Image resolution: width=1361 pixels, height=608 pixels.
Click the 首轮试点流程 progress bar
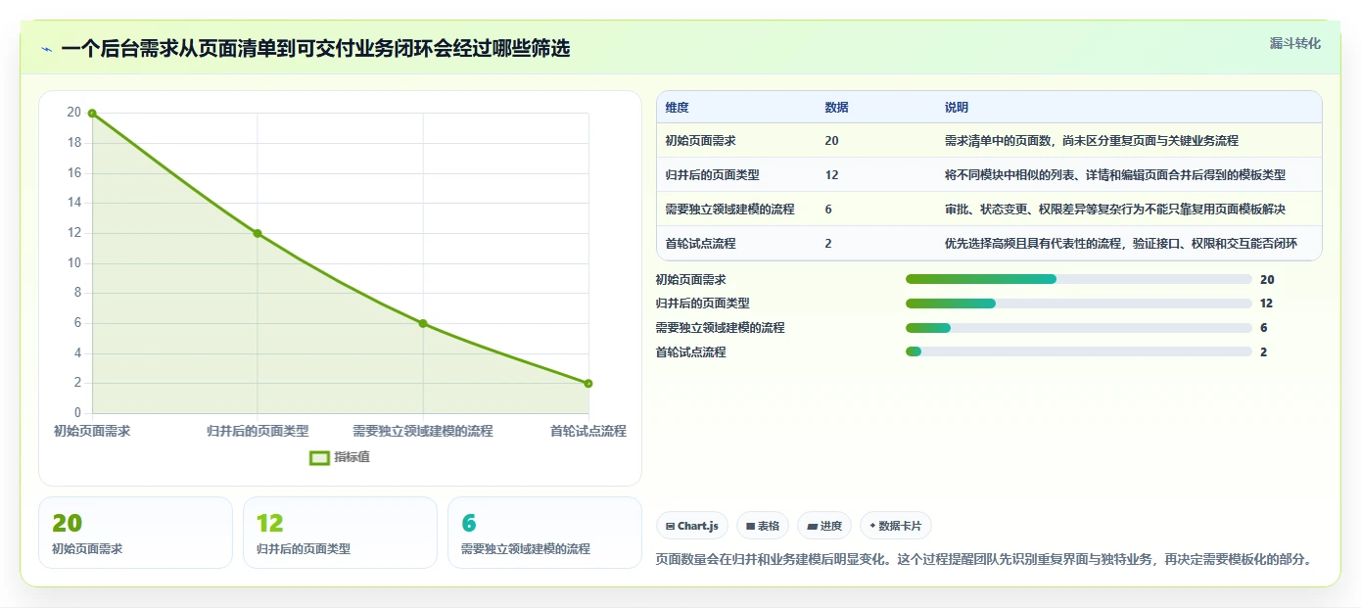[x=1079, y=351]
